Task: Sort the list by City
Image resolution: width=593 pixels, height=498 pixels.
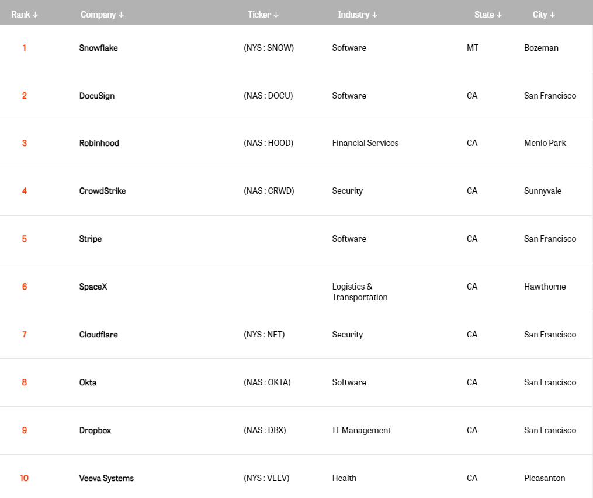Action: (x=543, y=15)
